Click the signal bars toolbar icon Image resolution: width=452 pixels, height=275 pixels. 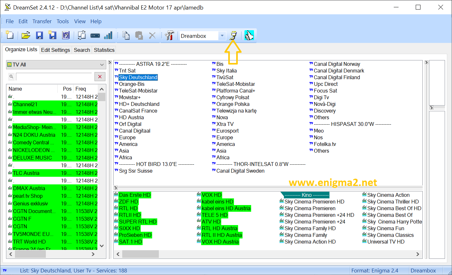pyautogui.click(x=109, y=35)
